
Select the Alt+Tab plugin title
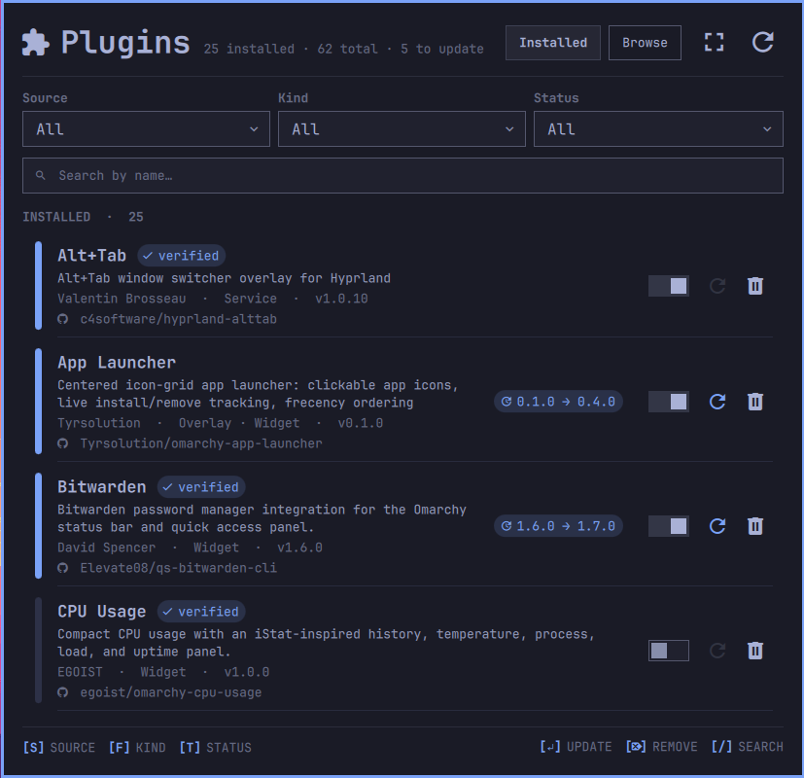pos(91,256)
